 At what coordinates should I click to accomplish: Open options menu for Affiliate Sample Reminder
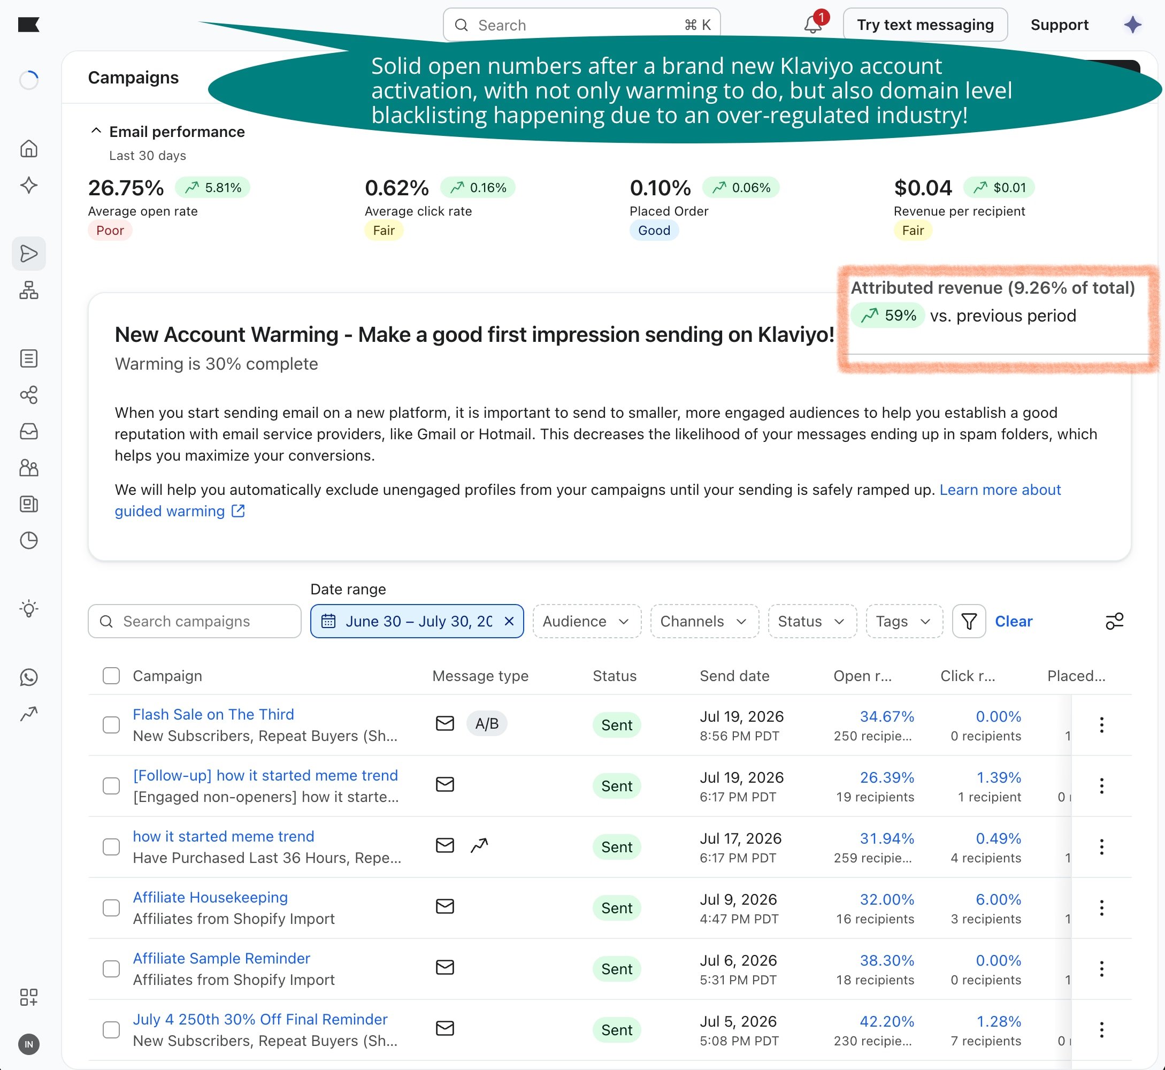(x=1101, y=969)
